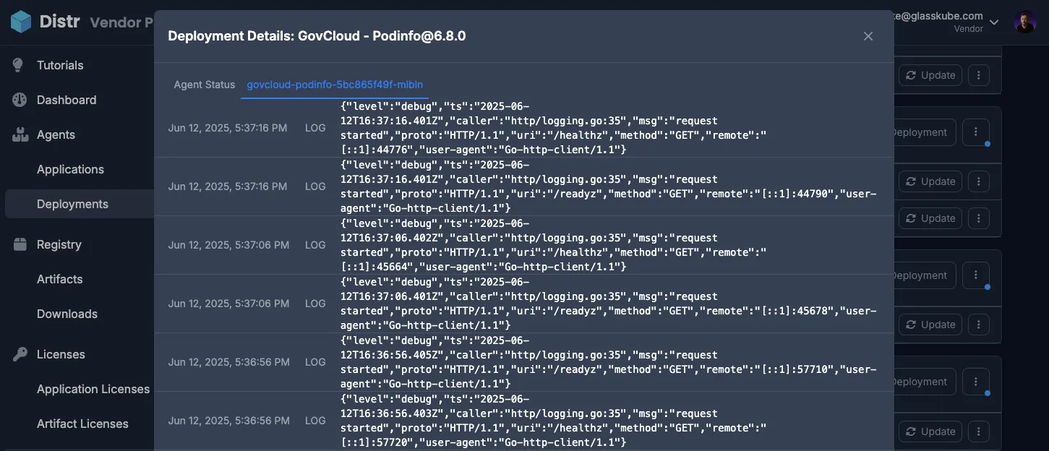Open Applications in the sidebar
The width and height of the screenshot is (1049, 451).
(70, 169)
